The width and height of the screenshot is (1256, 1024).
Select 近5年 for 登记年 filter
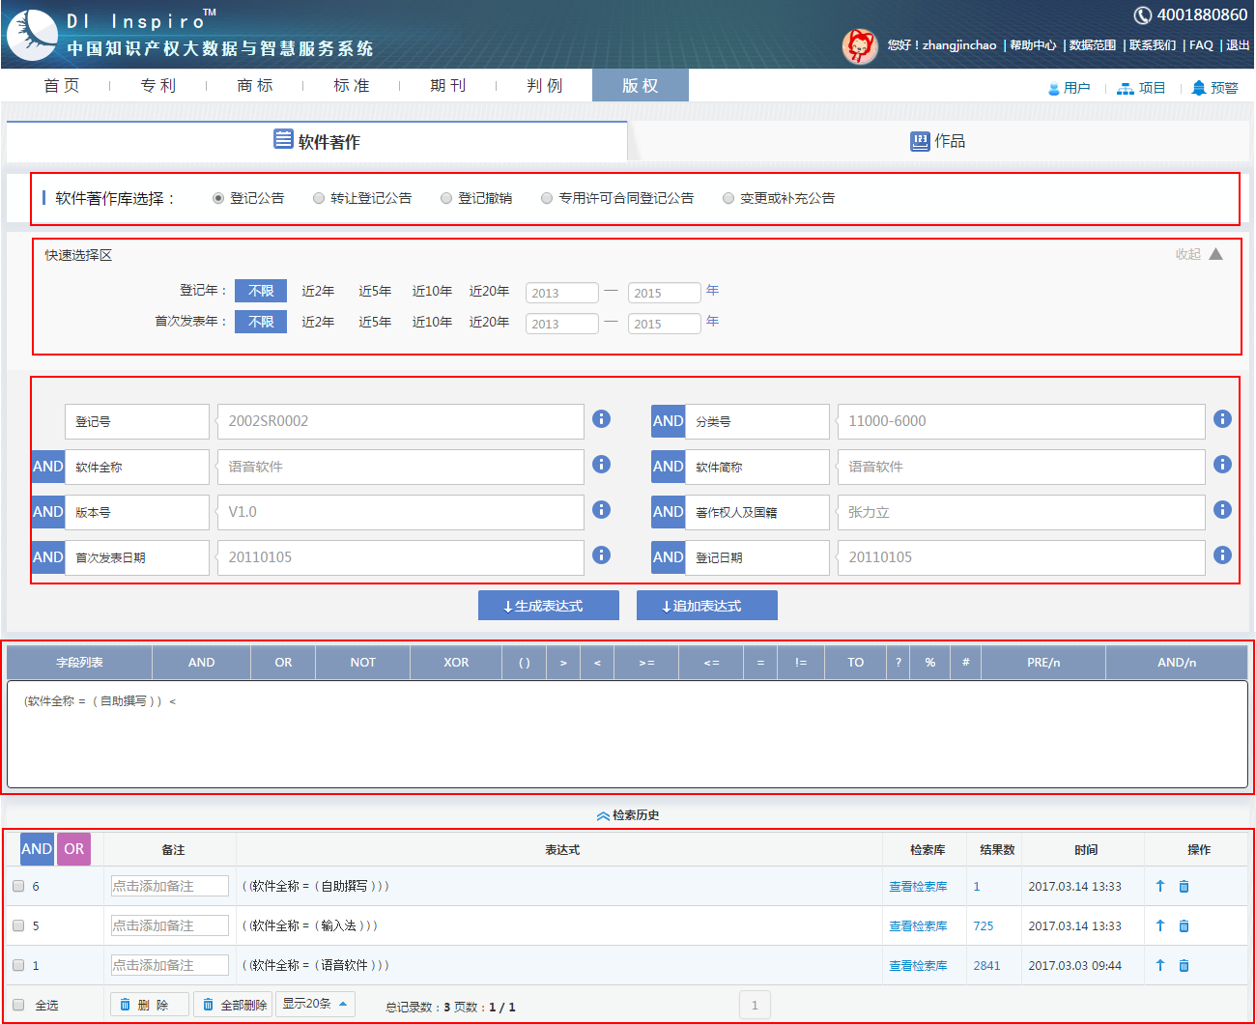click(x=375, y=291)
